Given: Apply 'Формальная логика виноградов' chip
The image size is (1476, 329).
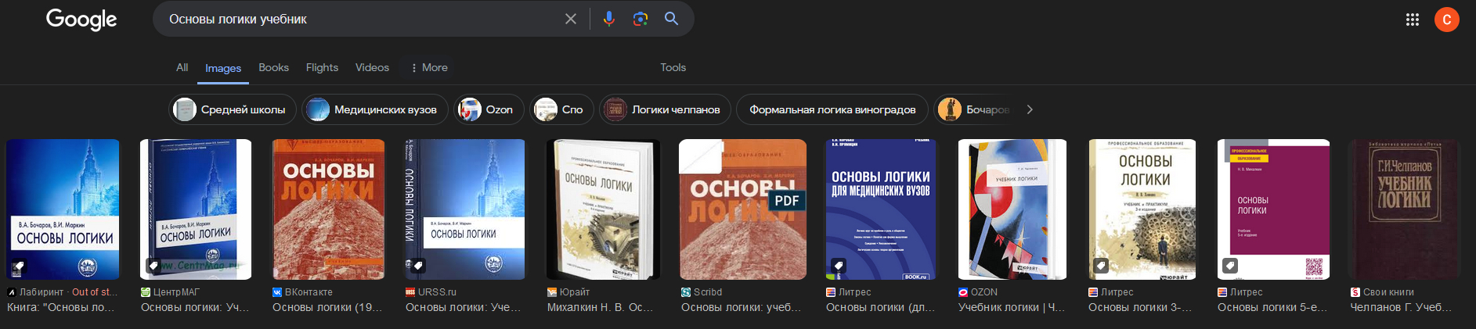Looking at the screenshot, I should (x=832, y=109).
